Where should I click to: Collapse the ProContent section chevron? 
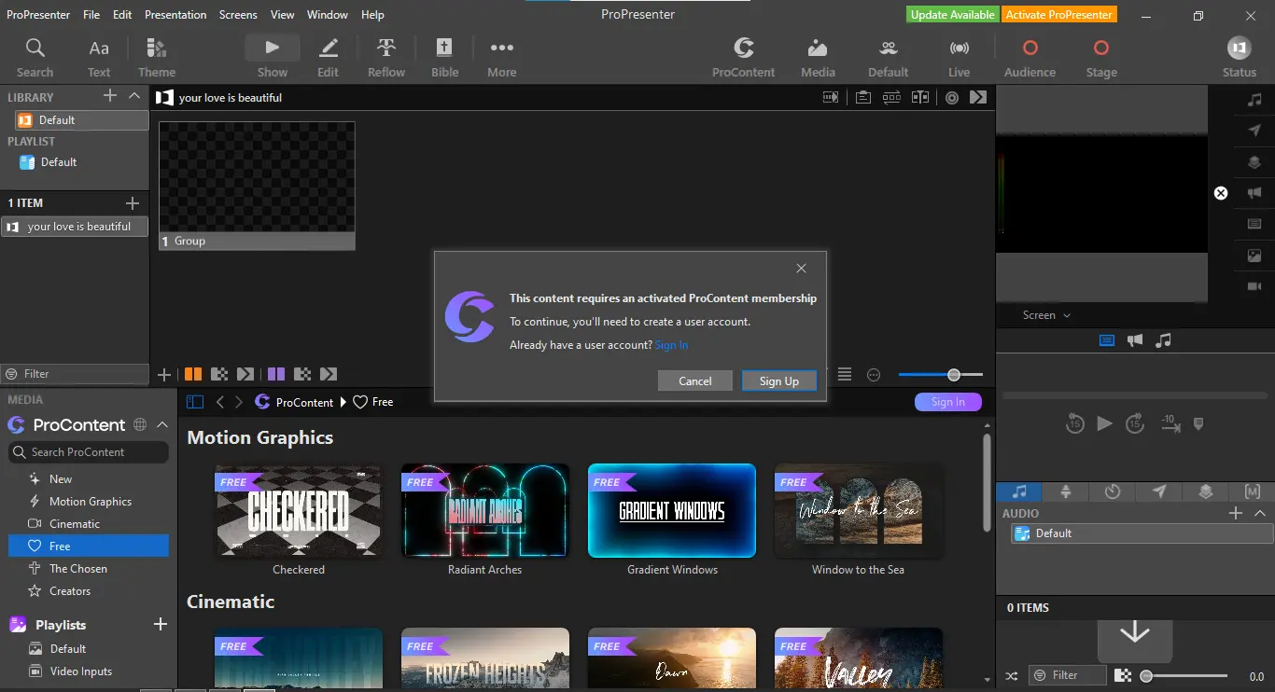coord(162,424)
